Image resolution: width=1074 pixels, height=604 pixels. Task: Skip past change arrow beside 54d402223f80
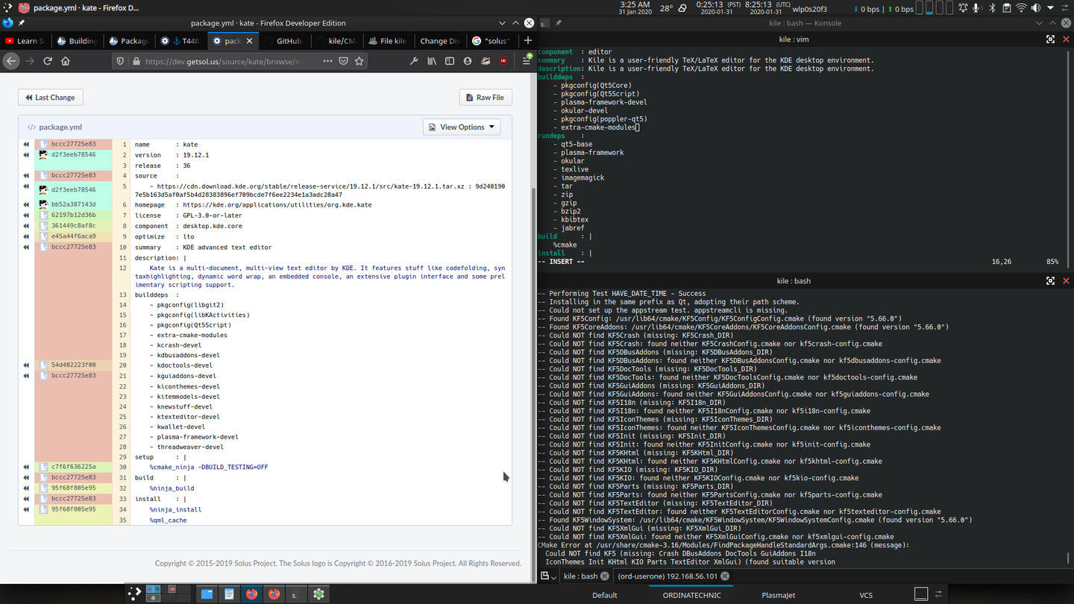26,365
